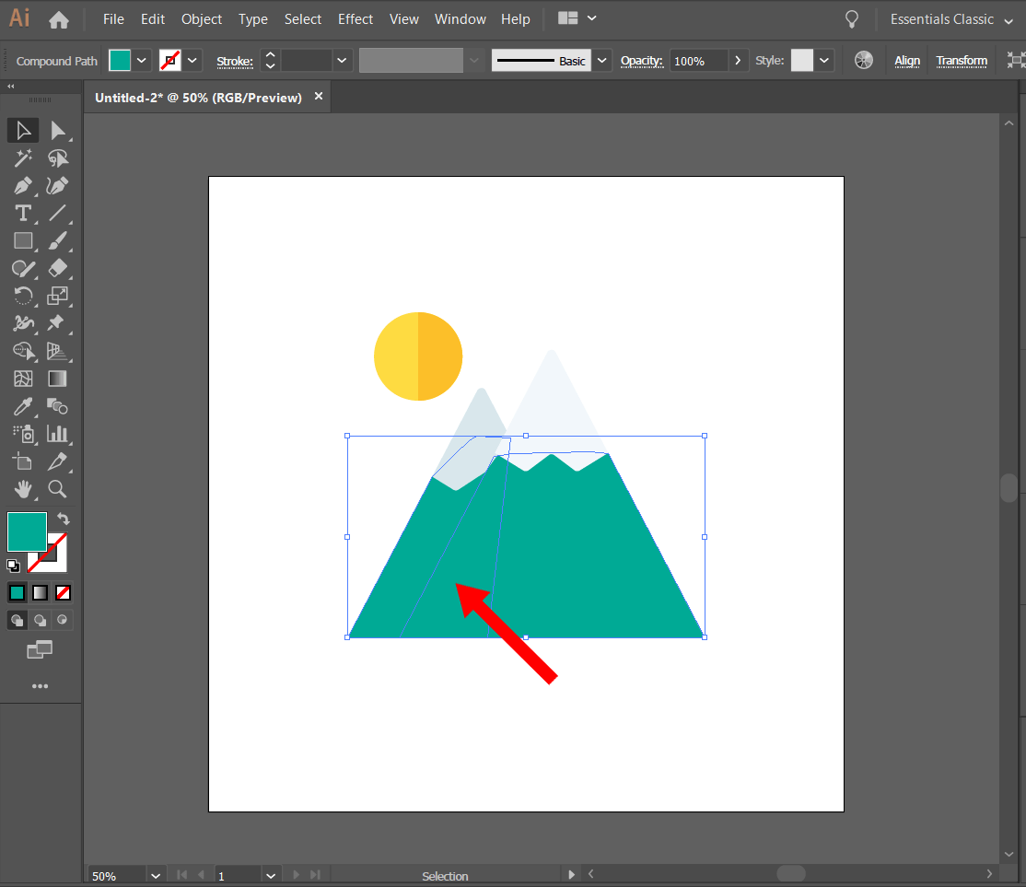
Task: Grab the Hand tool
Action: tap(23, 489)
